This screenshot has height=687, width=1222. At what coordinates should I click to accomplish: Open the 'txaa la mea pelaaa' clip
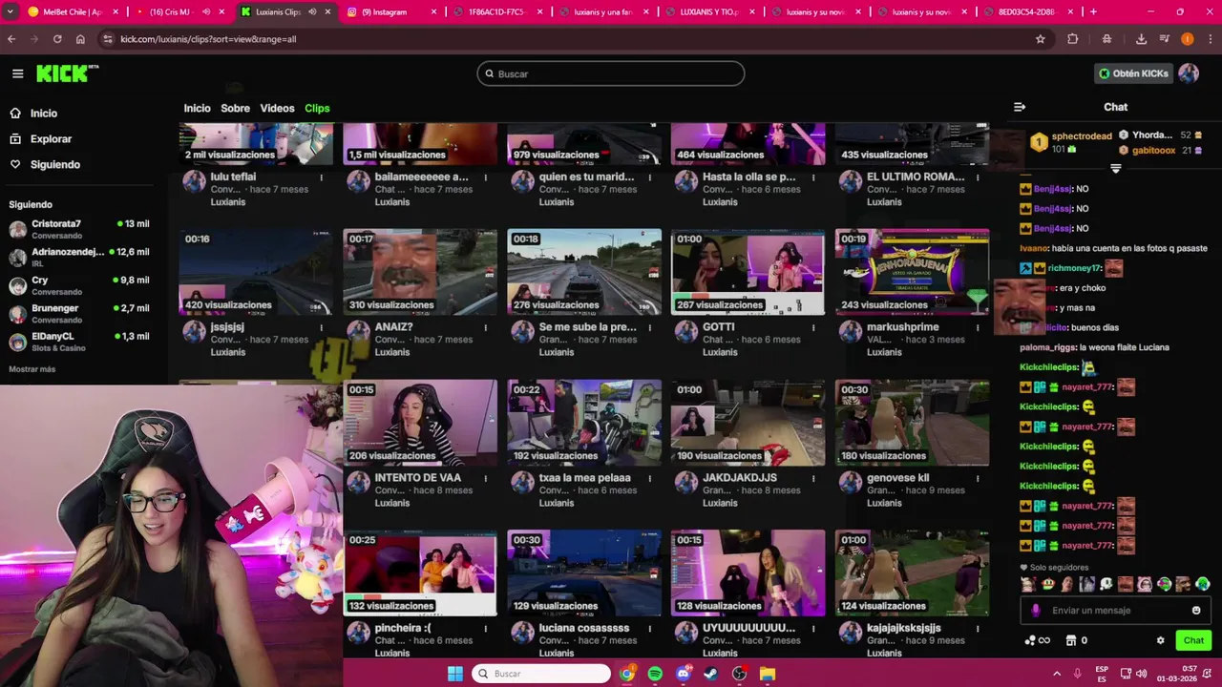click(584, 423)
